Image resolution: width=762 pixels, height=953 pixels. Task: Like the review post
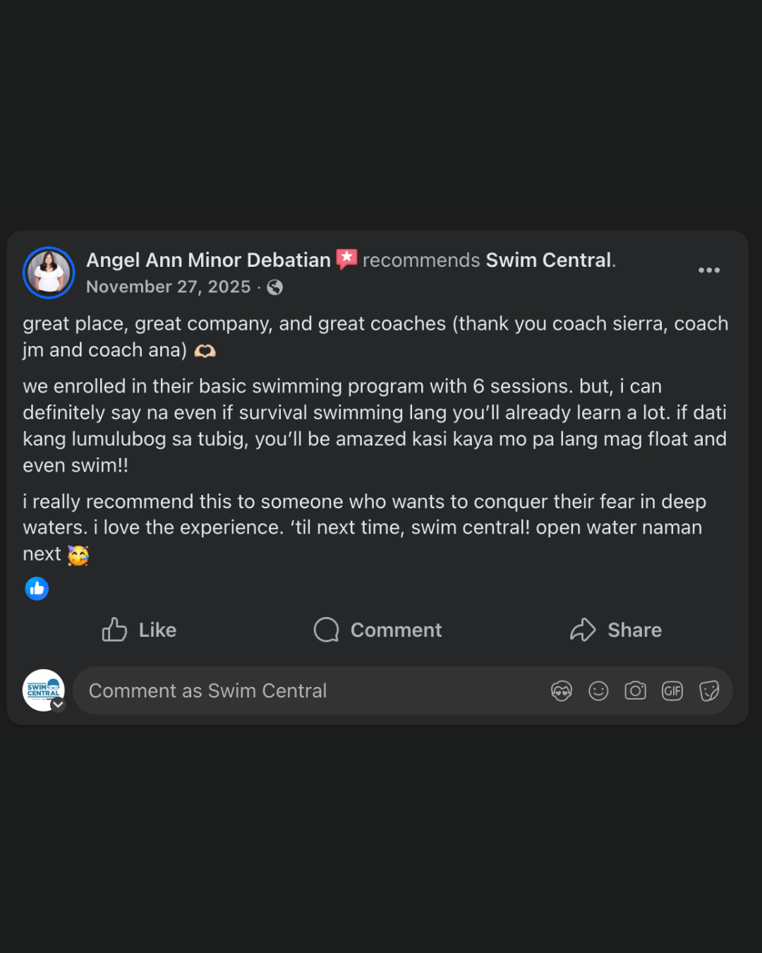pos(139,630)
